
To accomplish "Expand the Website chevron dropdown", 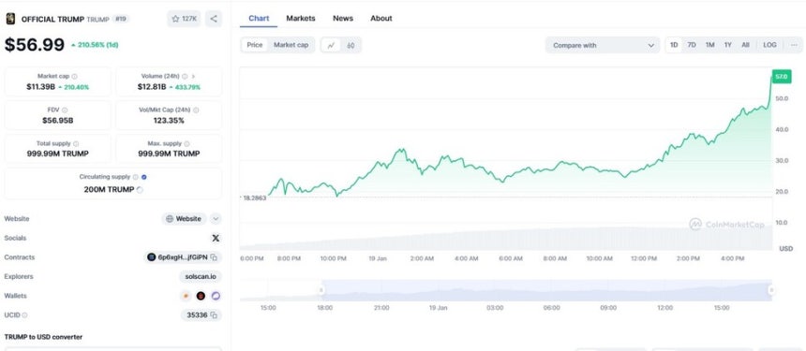I will 216,219.
